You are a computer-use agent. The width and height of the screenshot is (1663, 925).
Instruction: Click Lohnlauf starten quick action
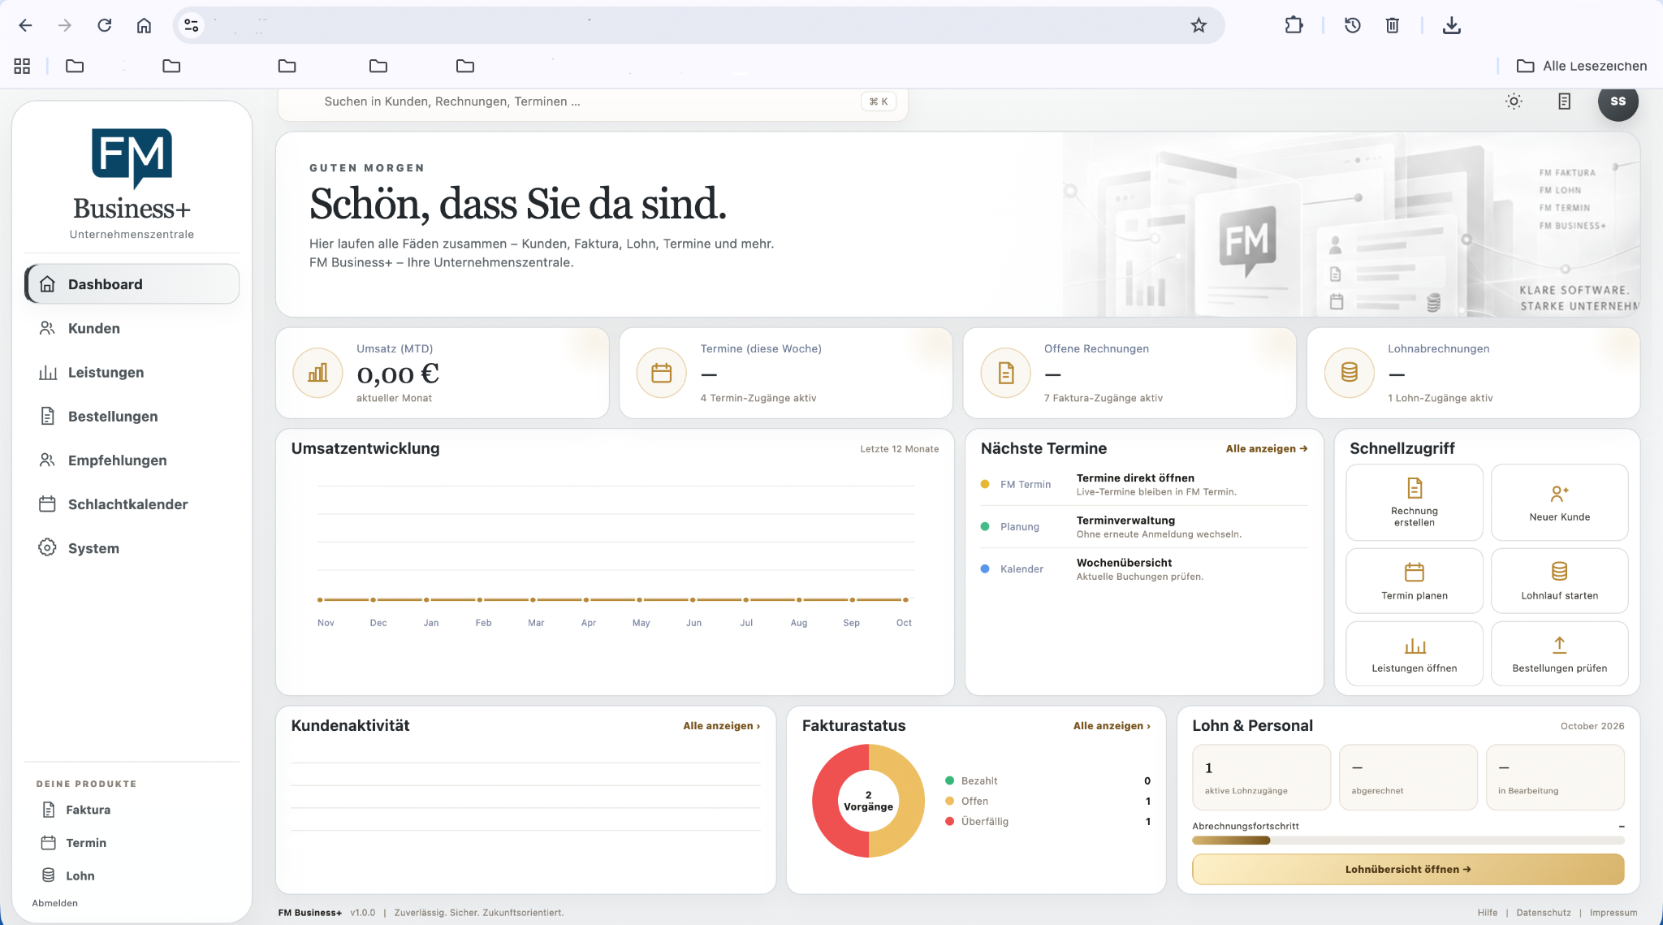1559,581
